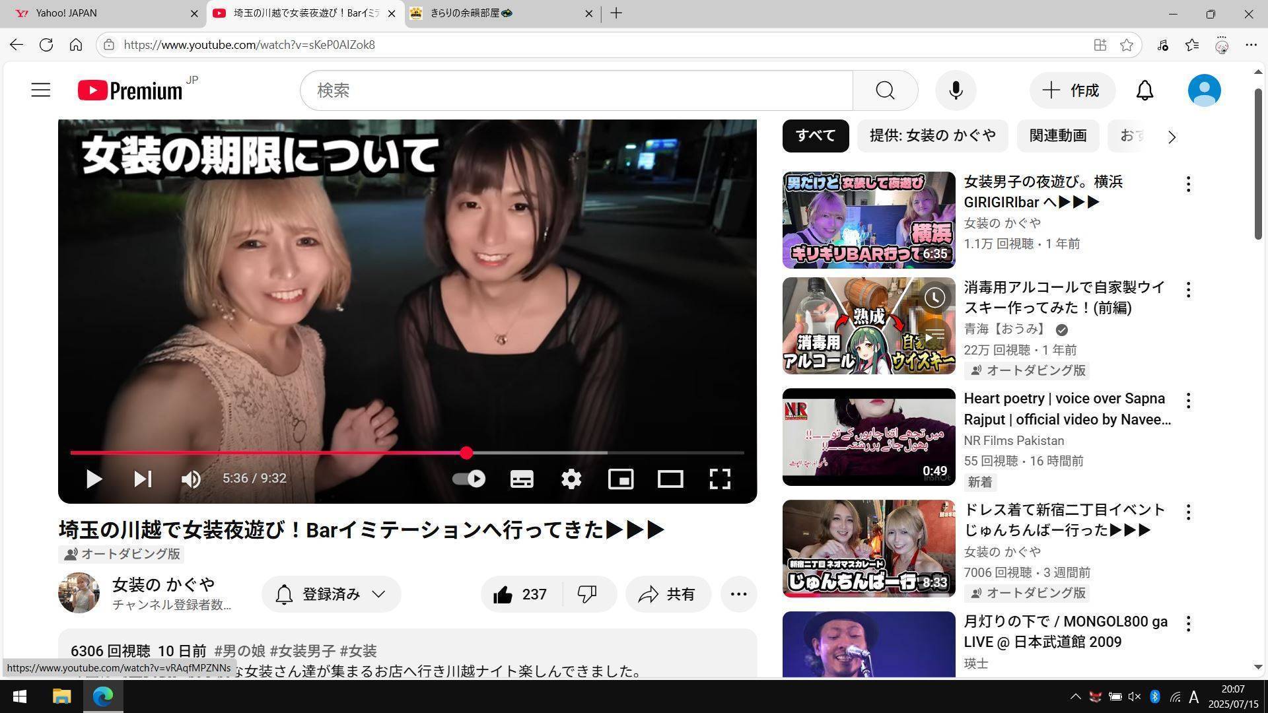
Task: Open split screen icon in address bar
Action: [1100, 45]
